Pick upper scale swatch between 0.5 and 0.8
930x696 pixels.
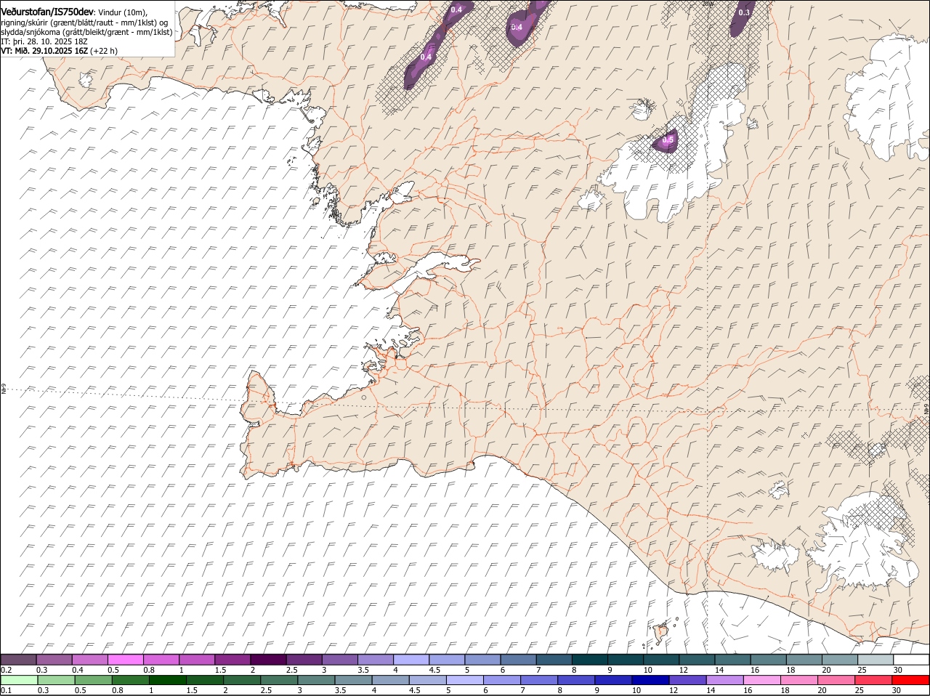pos(126,660)
